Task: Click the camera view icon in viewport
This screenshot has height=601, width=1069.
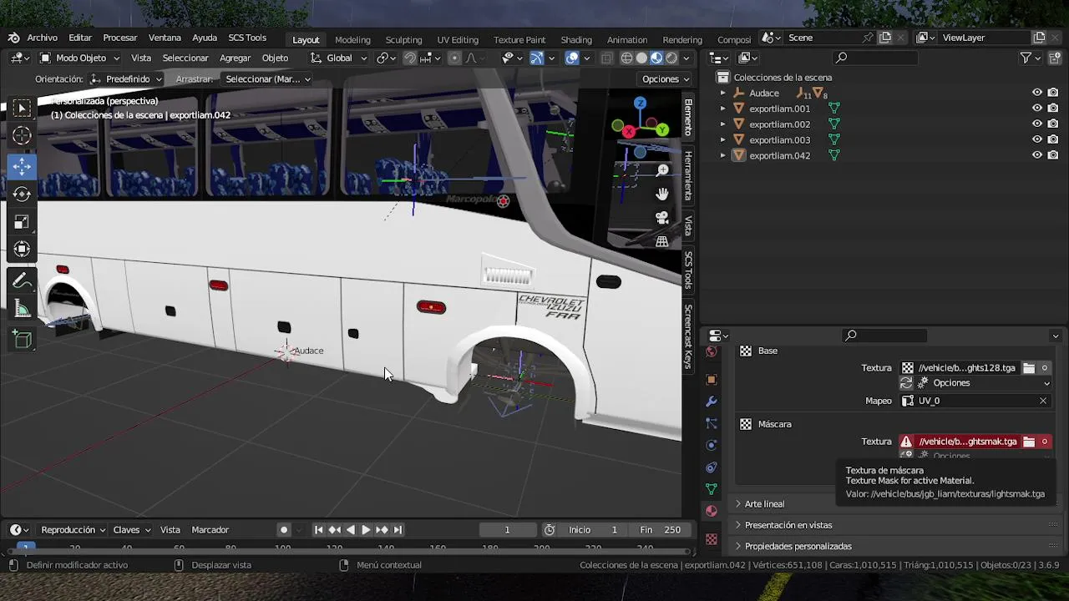Action: click(x=662, y=218)
